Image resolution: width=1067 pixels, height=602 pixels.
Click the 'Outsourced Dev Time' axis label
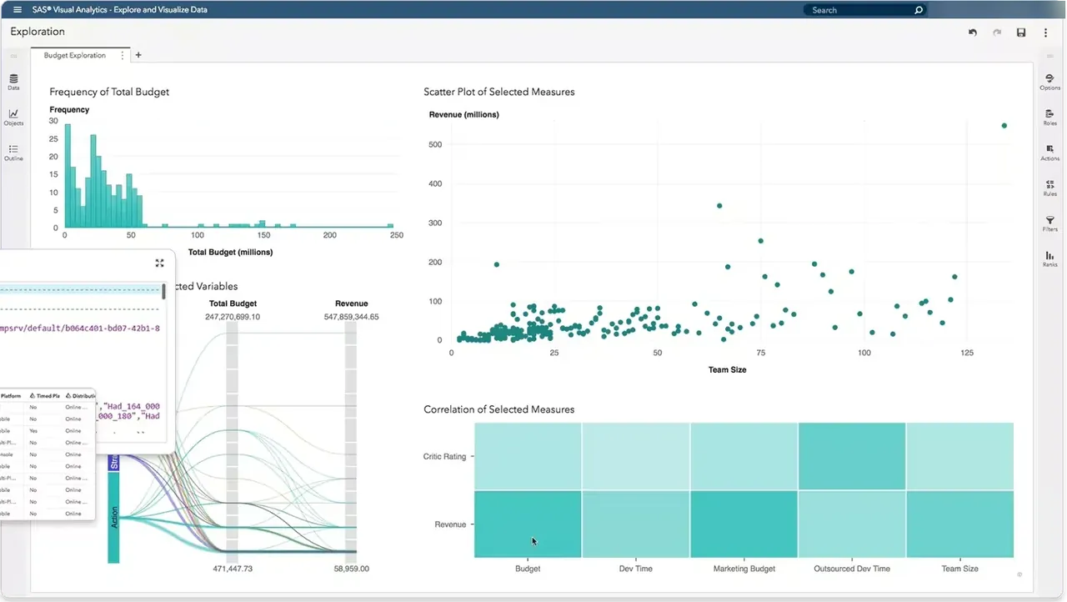pos(851,569)
